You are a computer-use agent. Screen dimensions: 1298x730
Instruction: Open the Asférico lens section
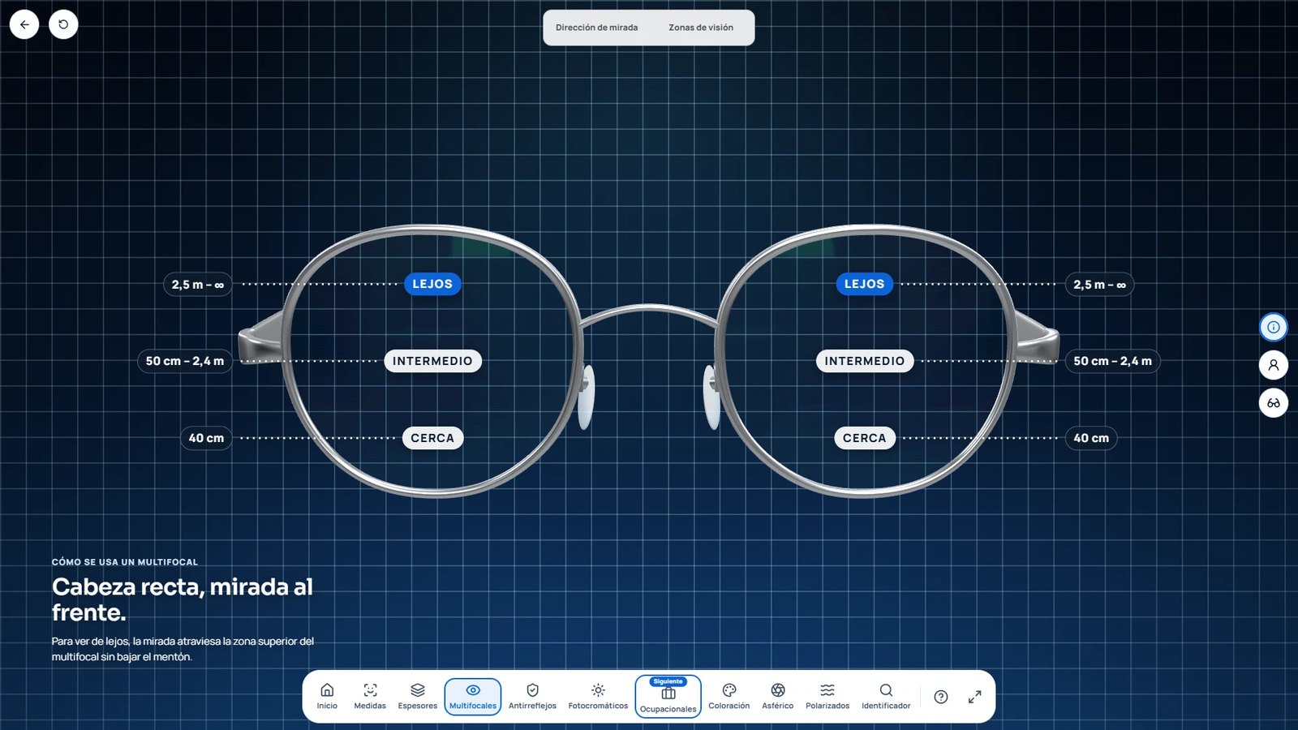pyautogui.click(x=778, y=697)
